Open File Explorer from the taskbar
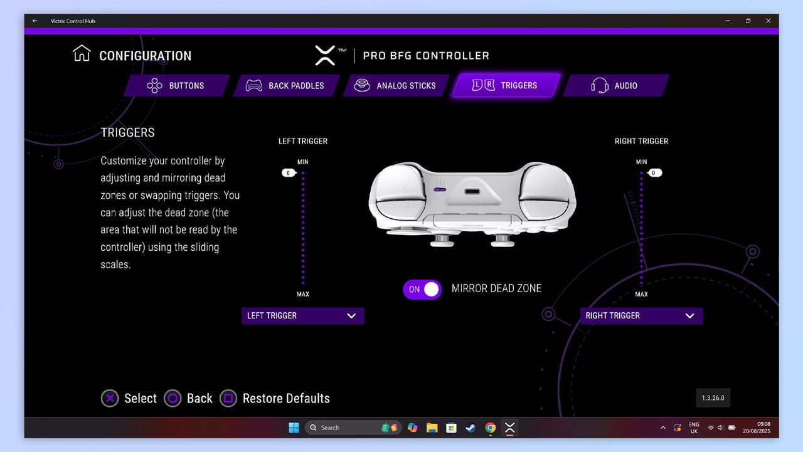Viewport: 803px width, 452px height. [x=432, y=428]
